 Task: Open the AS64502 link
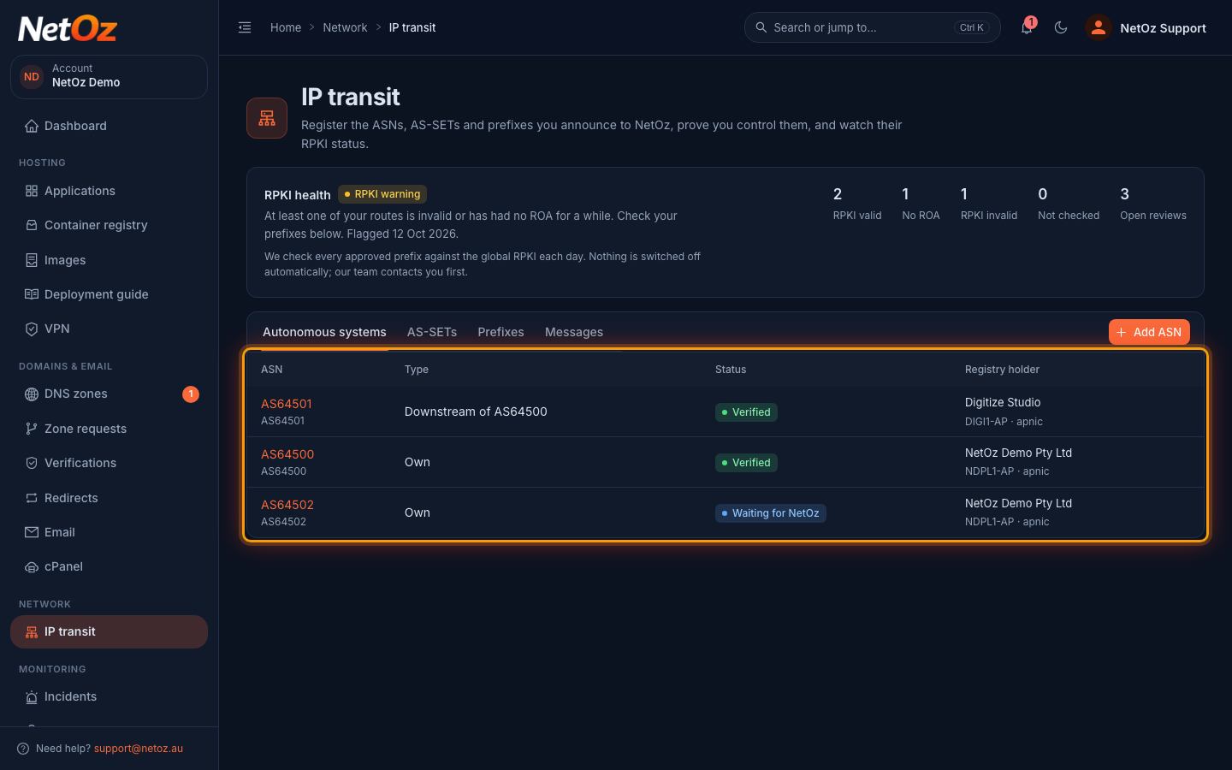pyautogui.click(x=287, y=505)
